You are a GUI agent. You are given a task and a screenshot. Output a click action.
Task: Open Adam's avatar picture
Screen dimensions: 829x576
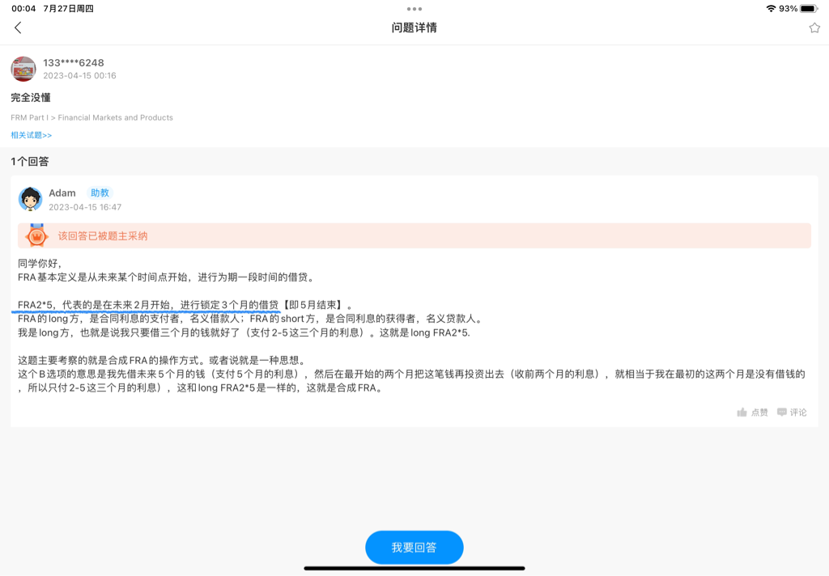tap(31, 199)
